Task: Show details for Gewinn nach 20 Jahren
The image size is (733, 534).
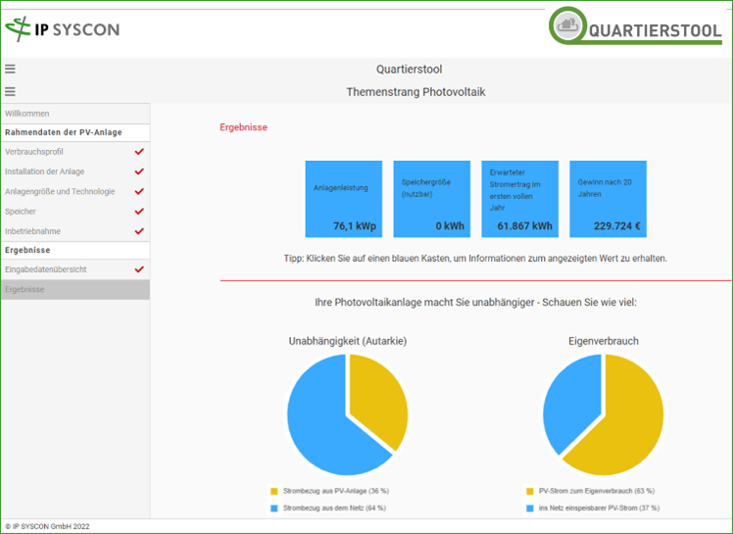Action: (608, 199)
